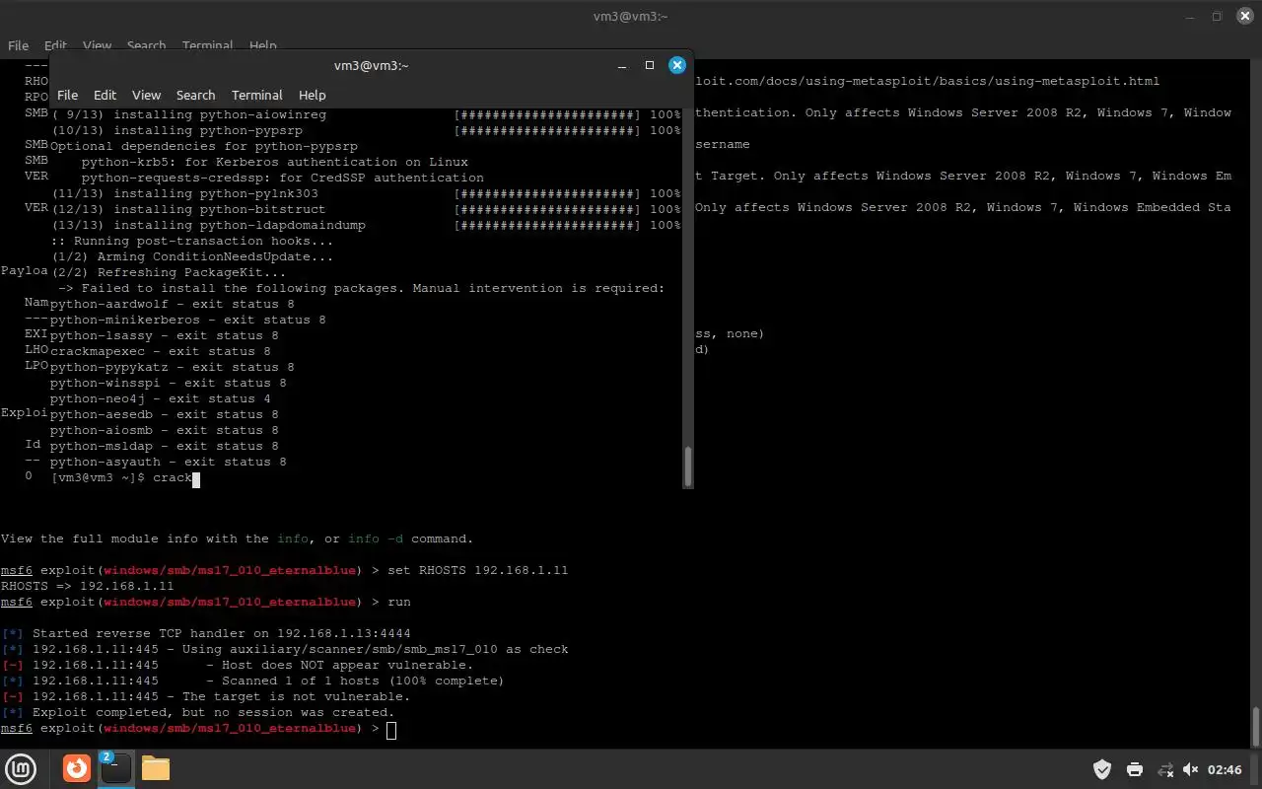Click the msf6 prompt cursor on last line
Screen dimensions: 1262x789
point(391,730)
